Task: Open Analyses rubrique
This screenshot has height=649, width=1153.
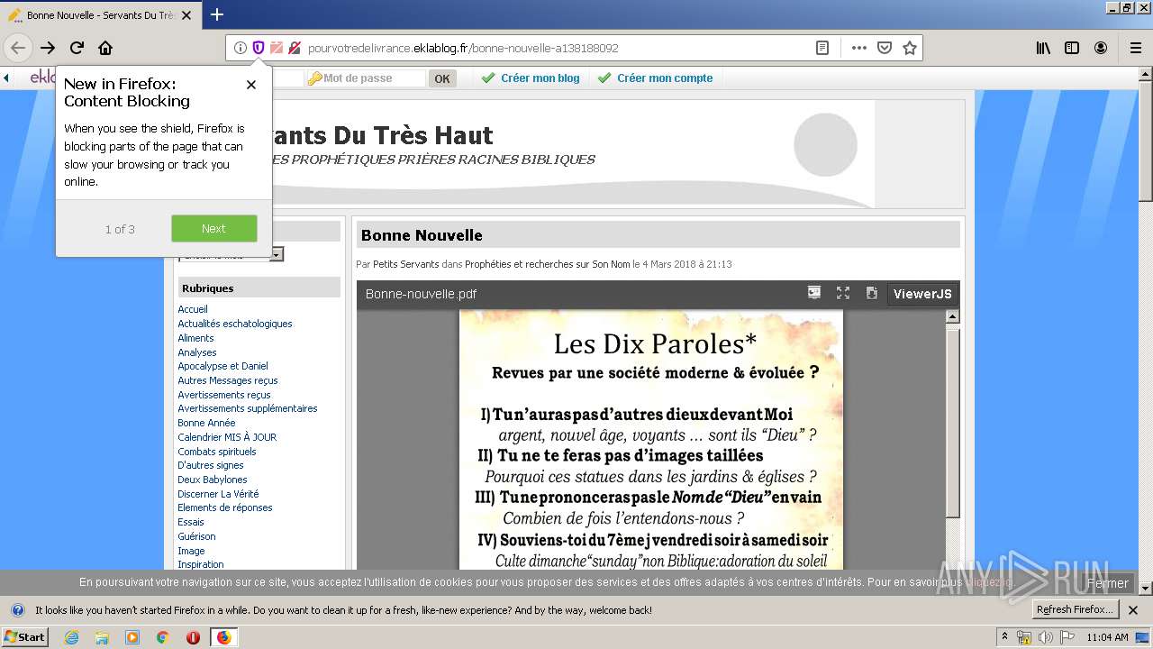Action: pos(197,352)
